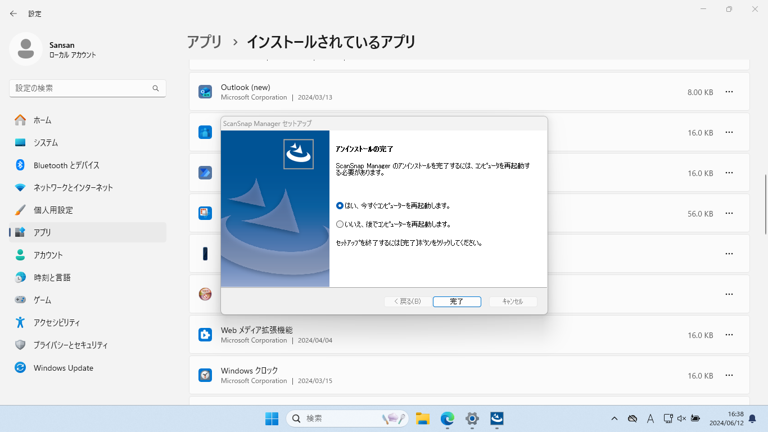This screenshot has width=768, height=432.
Task: Click アプリ breadcrumb link in header
Action: click(205, 42)
